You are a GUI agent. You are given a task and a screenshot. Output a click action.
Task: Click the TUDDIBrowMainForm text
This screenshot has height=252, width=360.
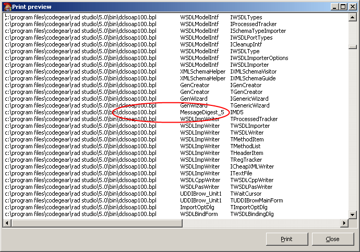257,200
